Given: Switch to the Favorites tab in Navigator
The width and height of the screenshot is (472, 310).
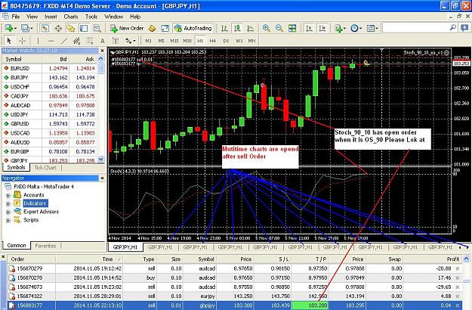Looking at the screenshot, I should pos(46,246).
